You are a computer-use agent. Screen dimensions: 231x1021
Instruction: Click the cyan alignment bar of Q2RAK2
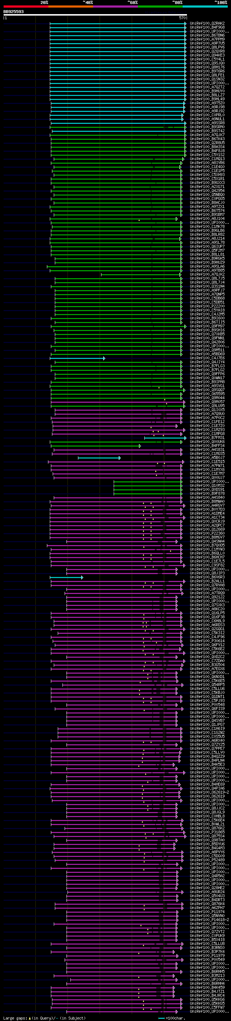[118, 24]
